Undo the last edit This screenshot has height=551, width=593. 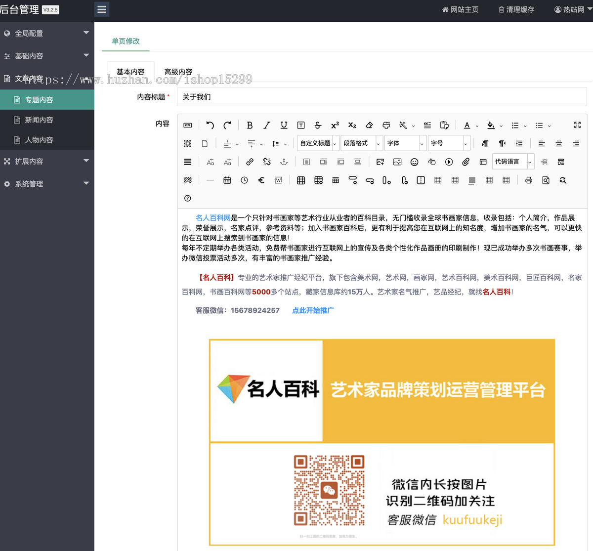coord(210,126)
